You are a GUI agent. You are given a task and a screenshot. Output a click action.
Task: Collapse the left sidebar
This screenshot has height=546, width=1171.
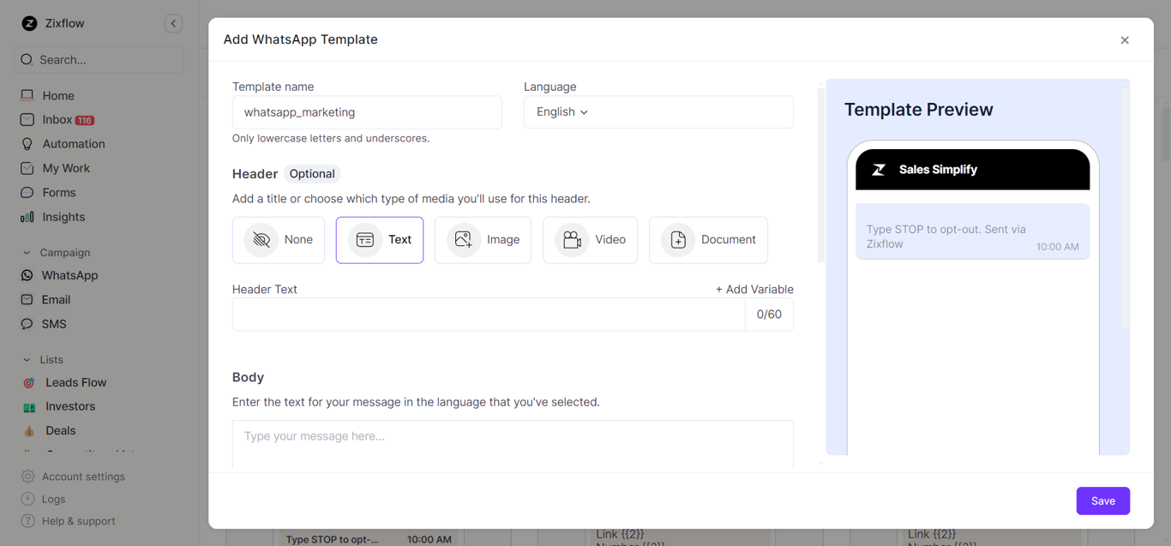coord(173,23)
